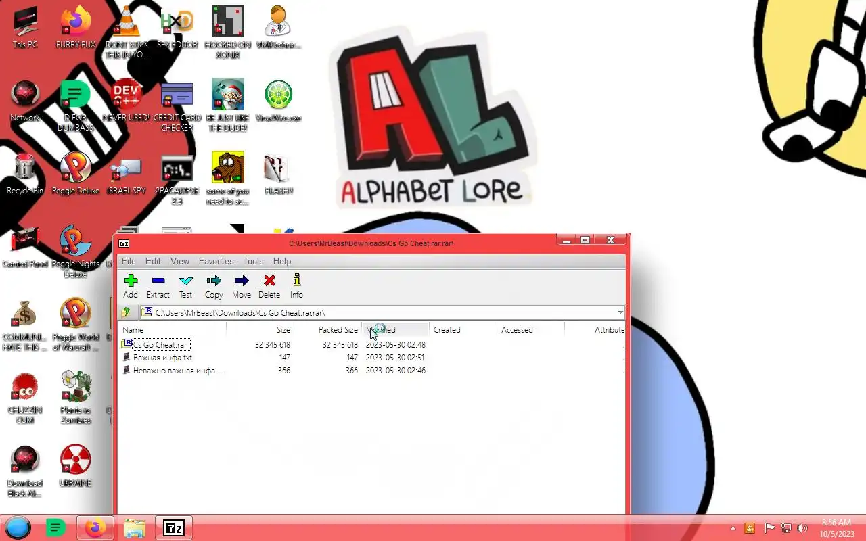Click the 2PACALYPSE 2.3 desktop icon

pos(177,179)
